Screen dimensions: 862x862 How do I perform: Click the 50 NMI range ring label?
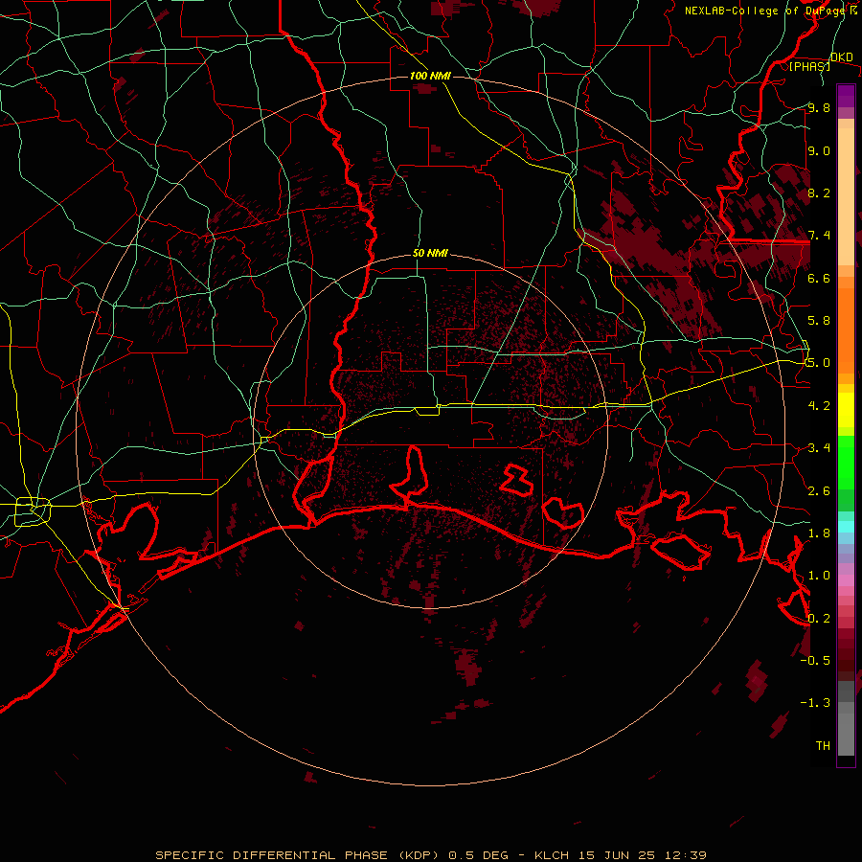pos(430,253)
